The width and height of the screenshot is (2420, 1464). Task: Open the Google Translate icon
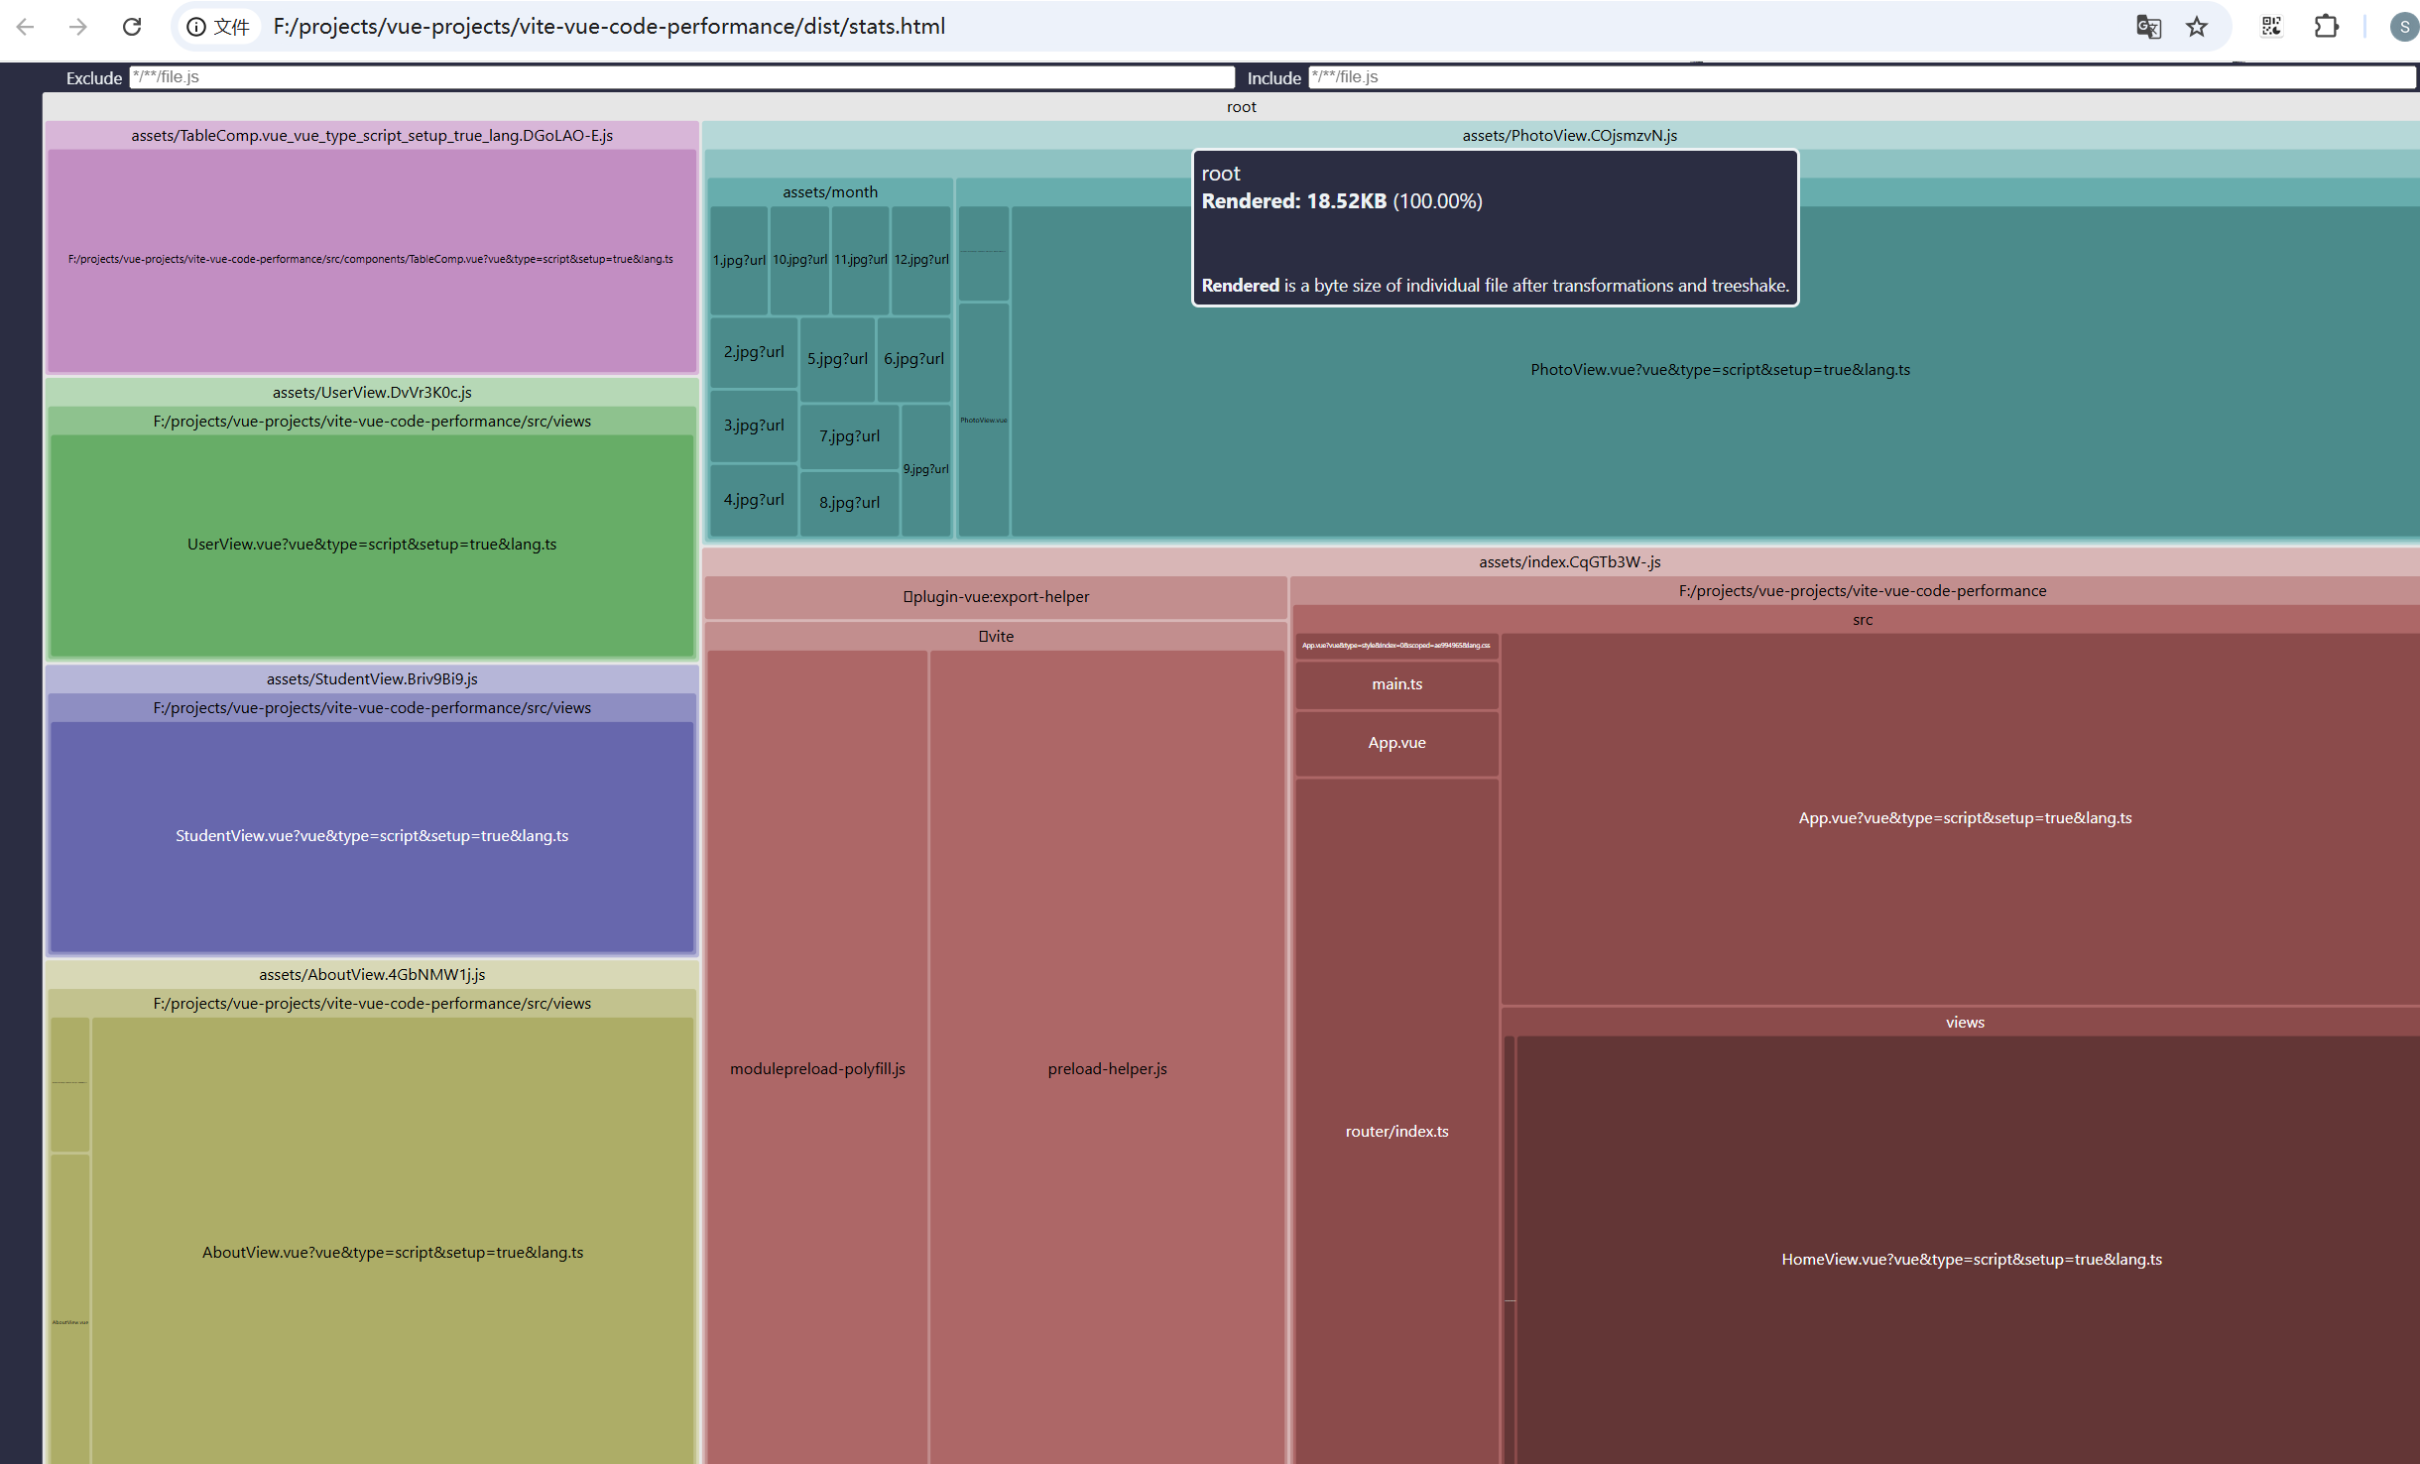click(2148, 27)
